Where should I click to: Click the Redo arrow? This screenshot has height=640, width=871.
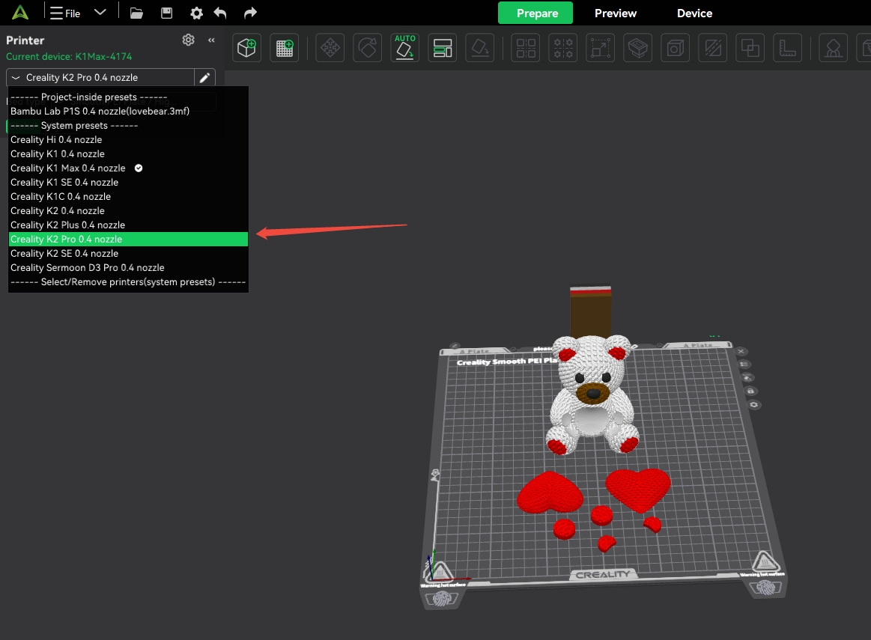[x=251, y=13]
